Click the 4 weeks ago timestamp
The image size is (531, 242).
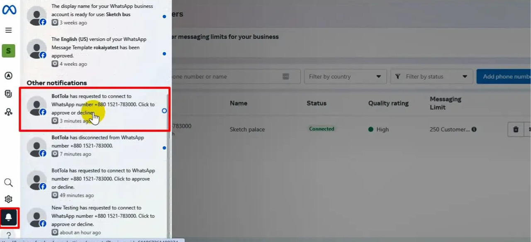click(73, 64)
